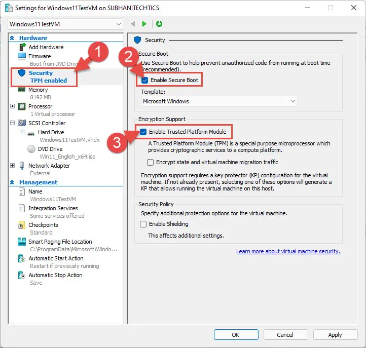Select Integration Services in Management list

point(53,208)
